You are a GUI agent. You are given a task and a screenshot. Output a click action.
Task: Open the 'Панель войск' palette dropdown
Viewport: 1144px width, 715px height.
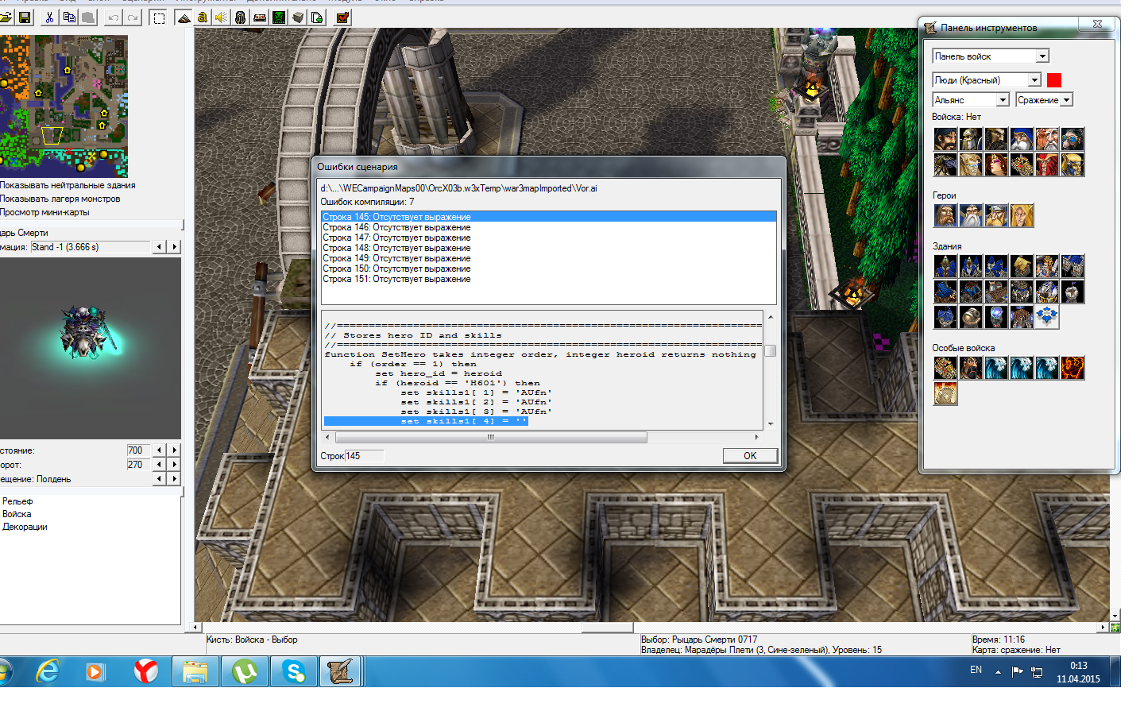coord(991,56)
